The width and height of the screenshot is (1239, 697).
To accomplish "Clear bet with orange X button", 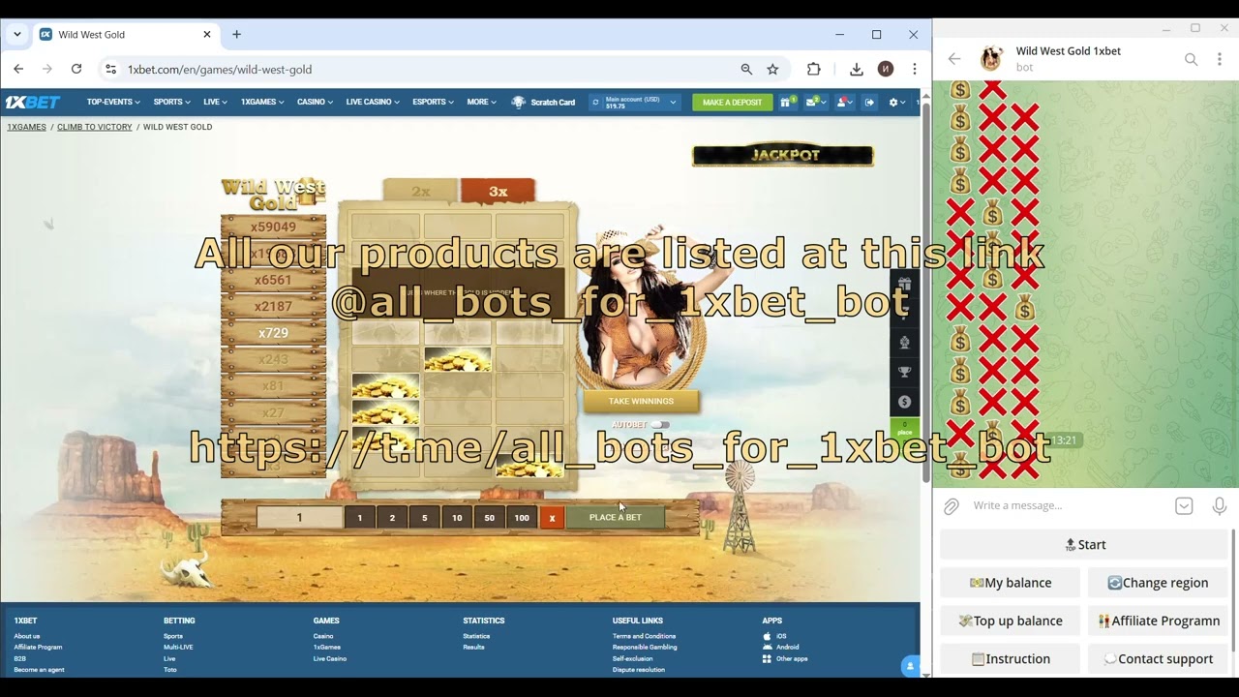I will pyautogui.click(x=552, y=518).
